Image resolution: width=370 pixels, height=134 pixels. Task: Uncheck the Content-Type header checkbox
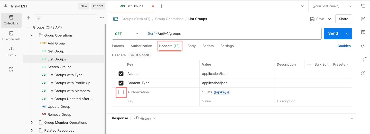click(x=121, y=83)
